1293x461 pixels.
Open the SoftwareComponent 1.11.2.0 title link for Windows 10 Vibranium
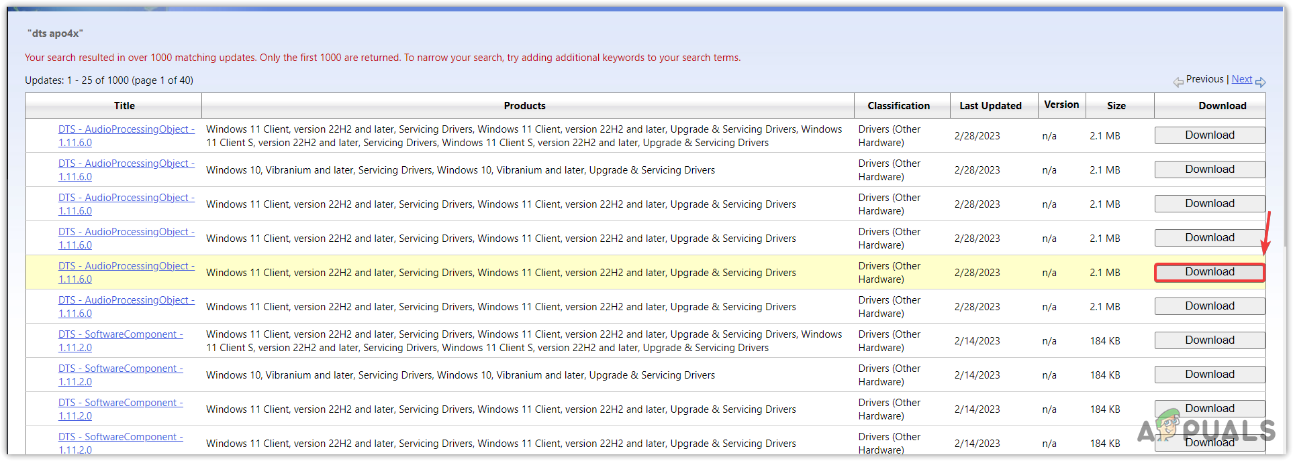coord(120,375)
